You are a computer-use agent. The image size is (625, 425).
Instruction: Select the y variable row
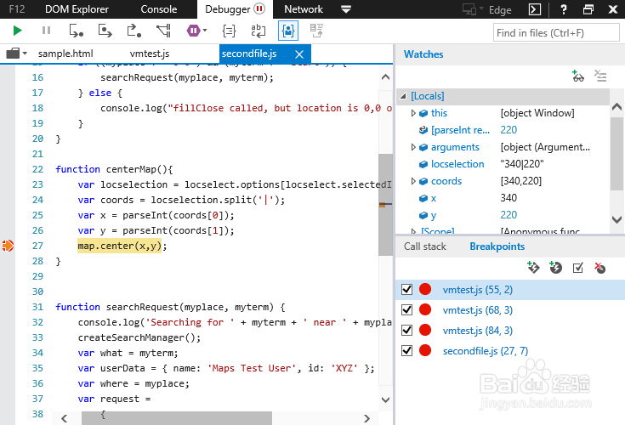pos(503,215)
